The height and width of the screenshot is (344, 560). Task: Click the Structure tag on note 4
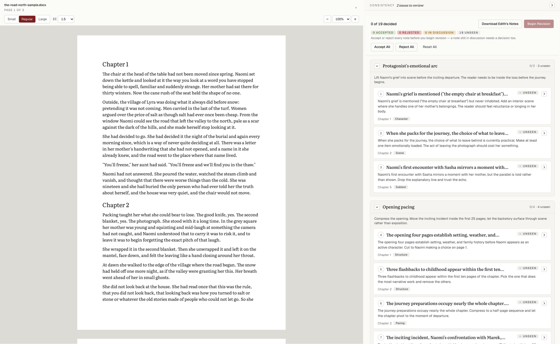click(x=401, y=255)
